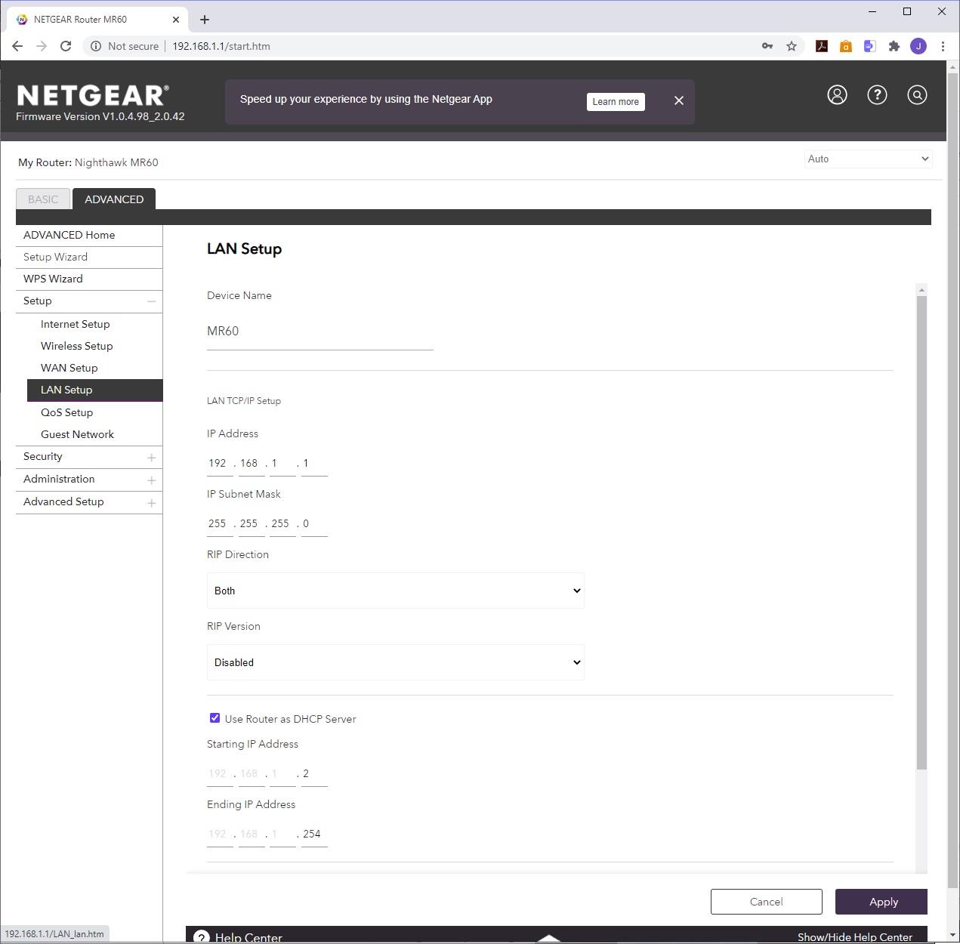
Task: Click the Device Name input field
Action: [x=319, y=332]
